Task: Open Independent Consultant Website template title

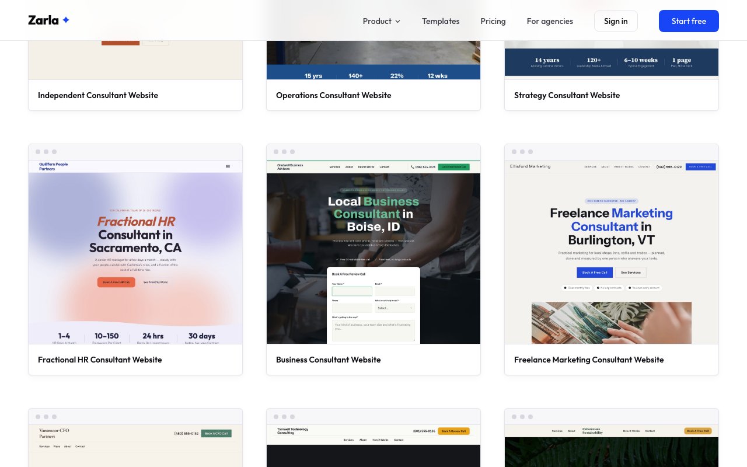Action: (98, 95)
